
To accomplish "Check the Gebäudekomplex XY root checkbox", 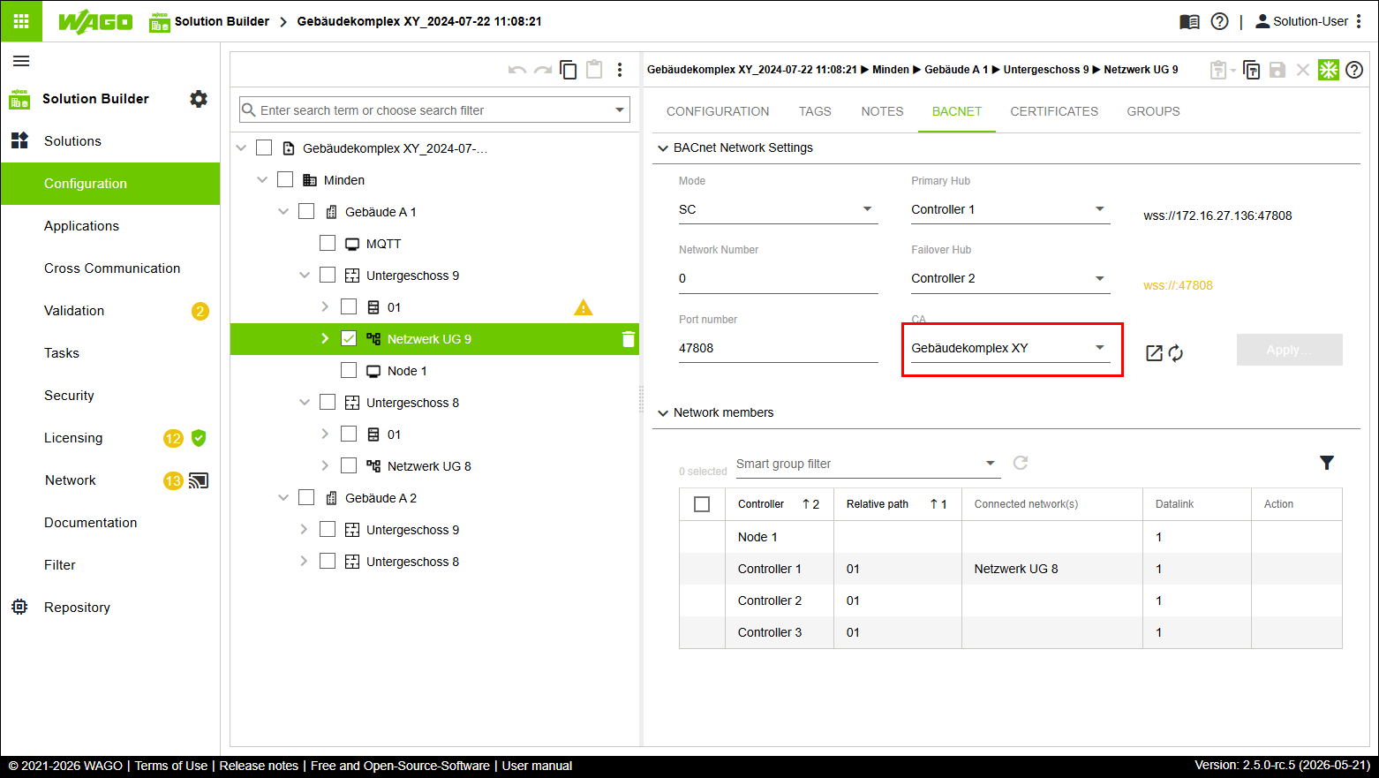I will pyautogui.click(x=264, y=148).
